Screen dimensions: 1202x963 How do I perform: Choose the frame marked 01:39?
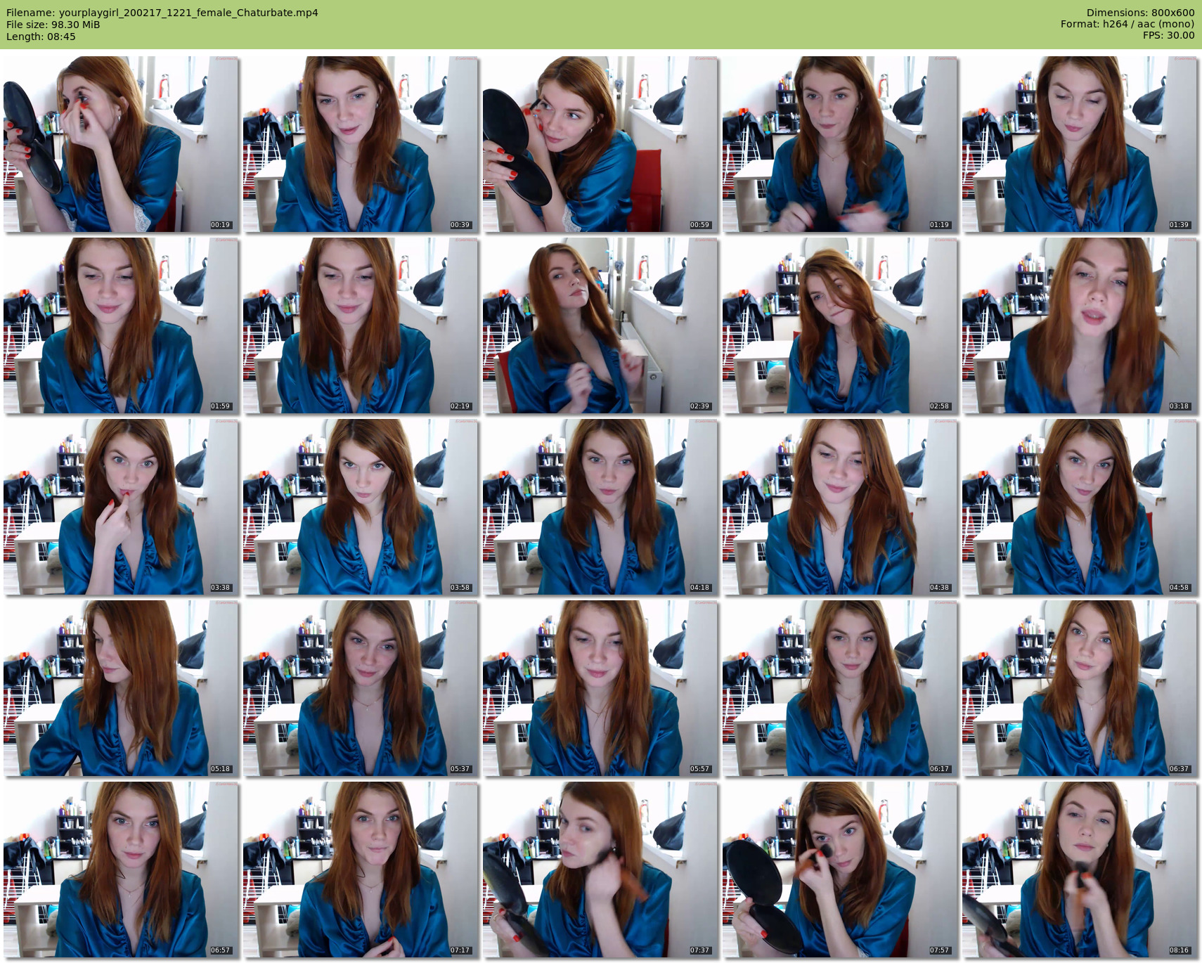[1080, 144]
